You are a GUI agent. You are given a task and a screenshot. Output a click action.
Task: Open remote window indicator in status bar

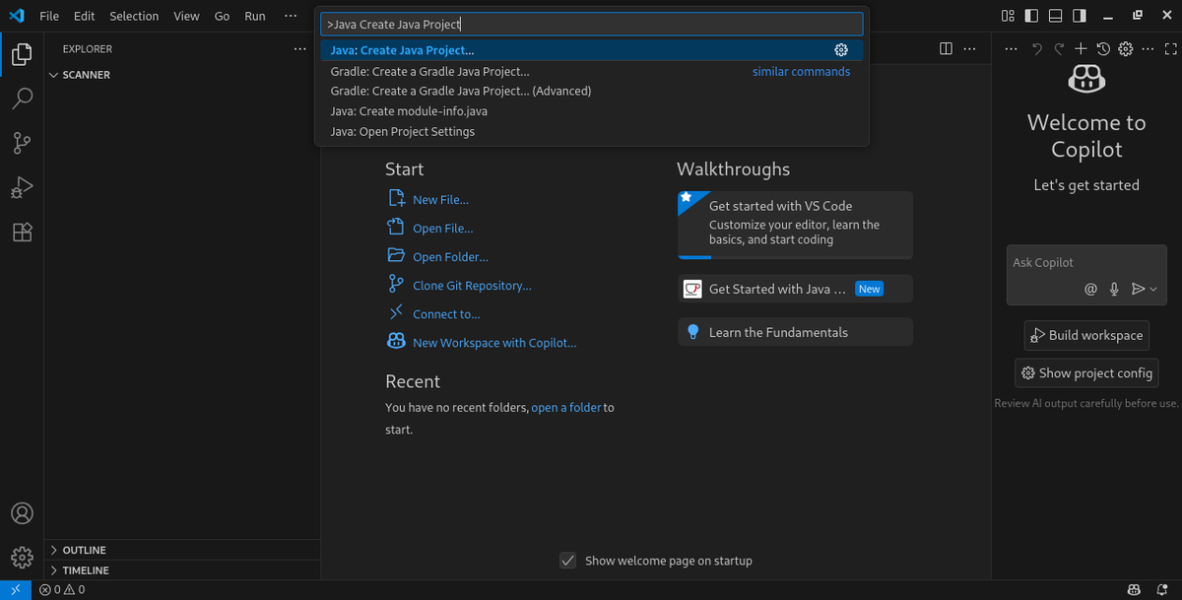point(16,590)
